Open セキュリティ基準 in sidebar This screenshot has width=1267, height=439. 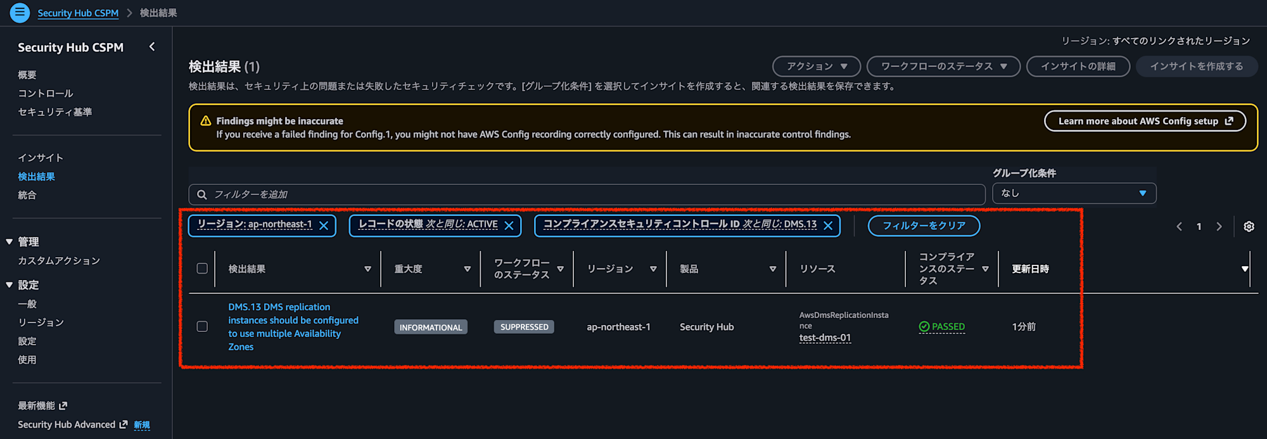55,111
